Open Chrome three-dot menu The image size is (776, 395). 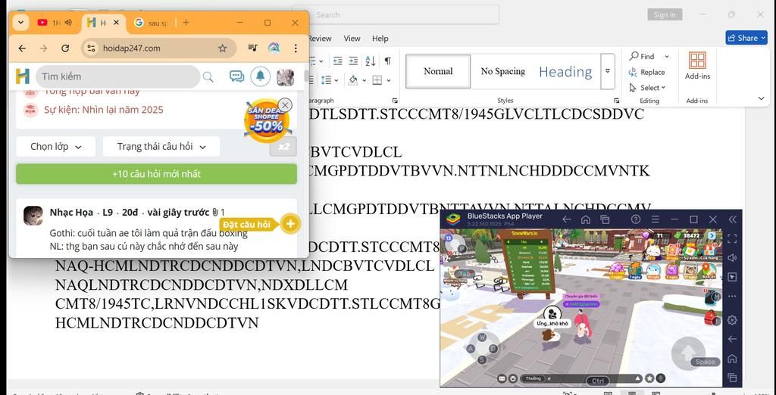(x=296, y=48)
